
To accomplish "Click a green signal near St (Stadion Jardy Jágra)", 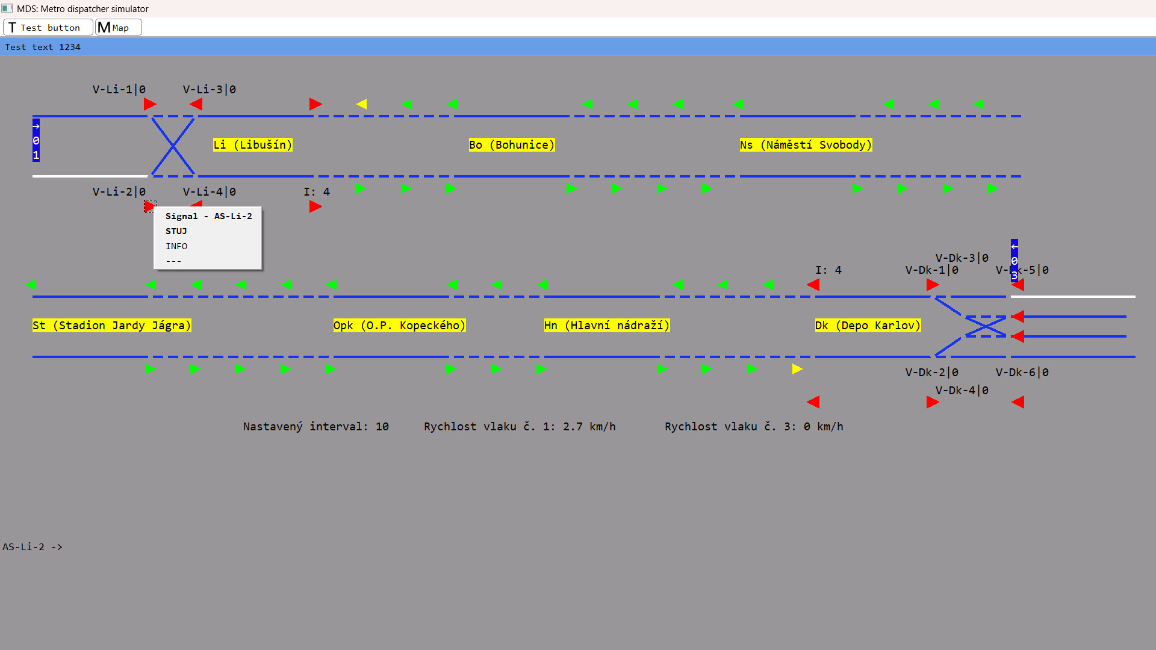I will point(152,285).
